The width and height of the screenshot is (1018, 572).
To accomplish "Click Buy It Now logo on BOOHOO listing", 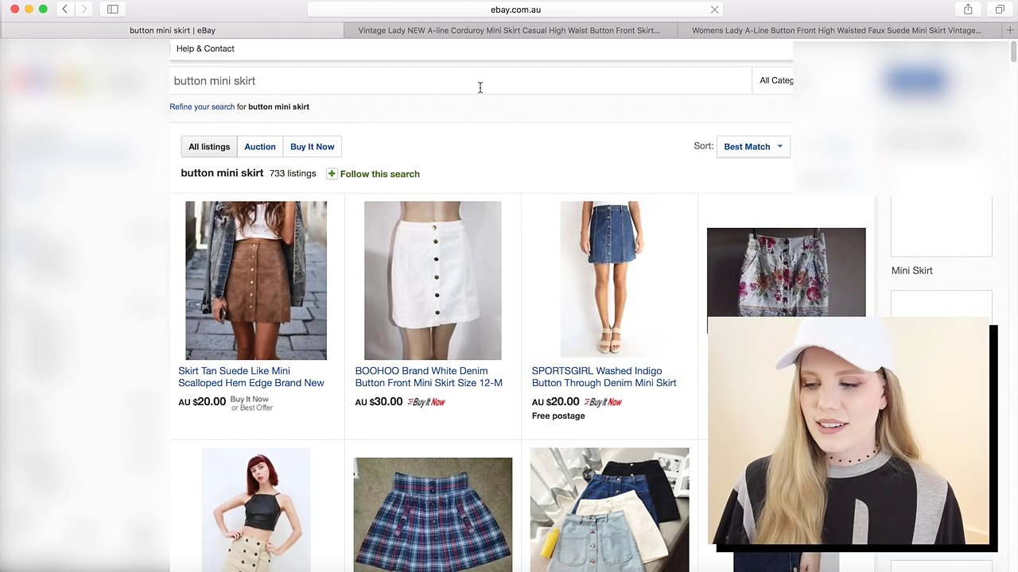I will pos(426,402).
